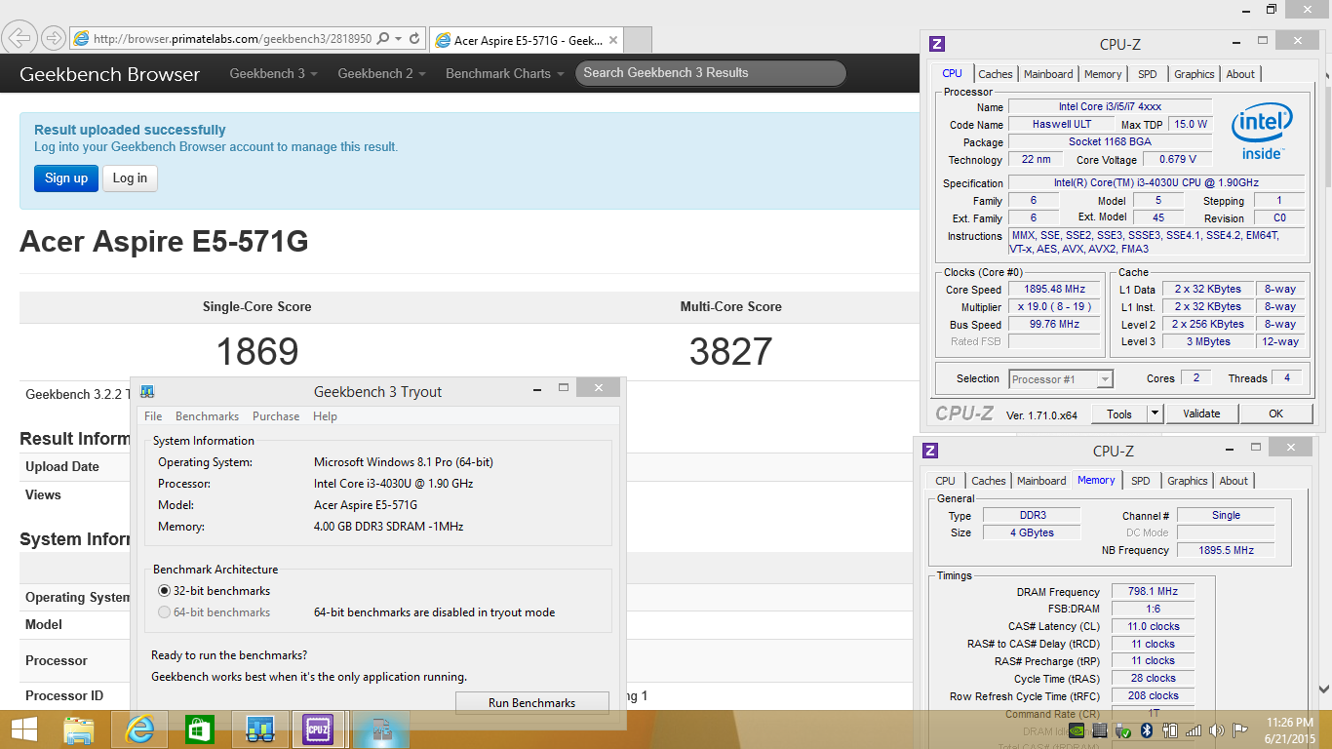Click the Log in button

(x=130, y=178)
